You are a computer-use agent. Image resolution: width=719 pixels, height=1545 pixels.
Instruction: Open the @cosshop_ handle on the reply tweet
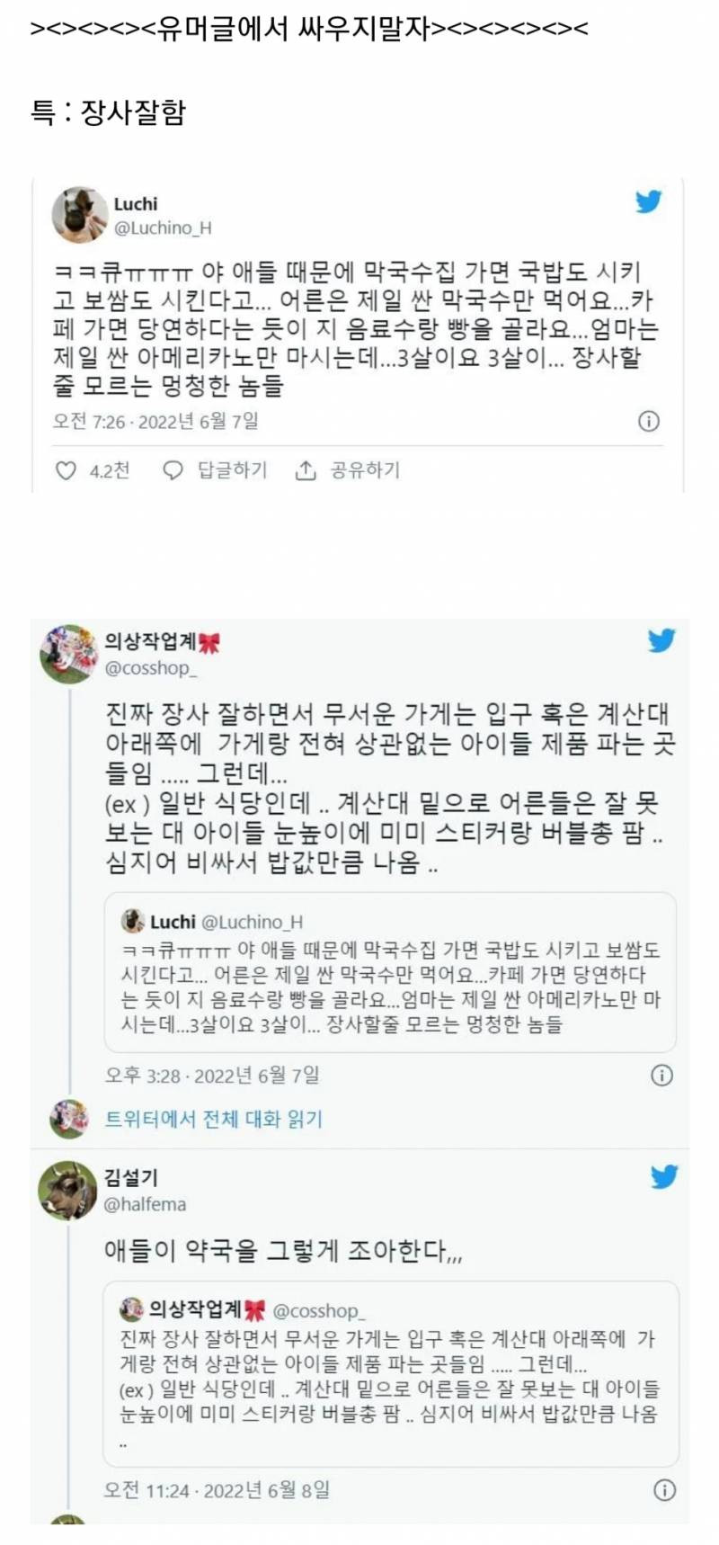[x=150, y=668]
